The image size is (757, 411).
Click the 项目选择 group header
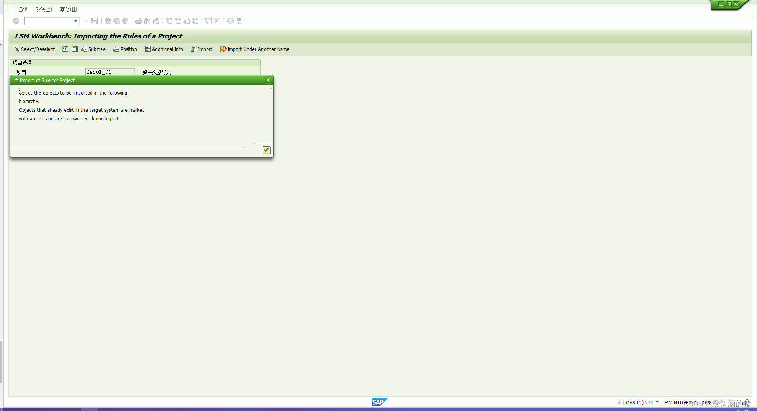(x=22, y=63)
